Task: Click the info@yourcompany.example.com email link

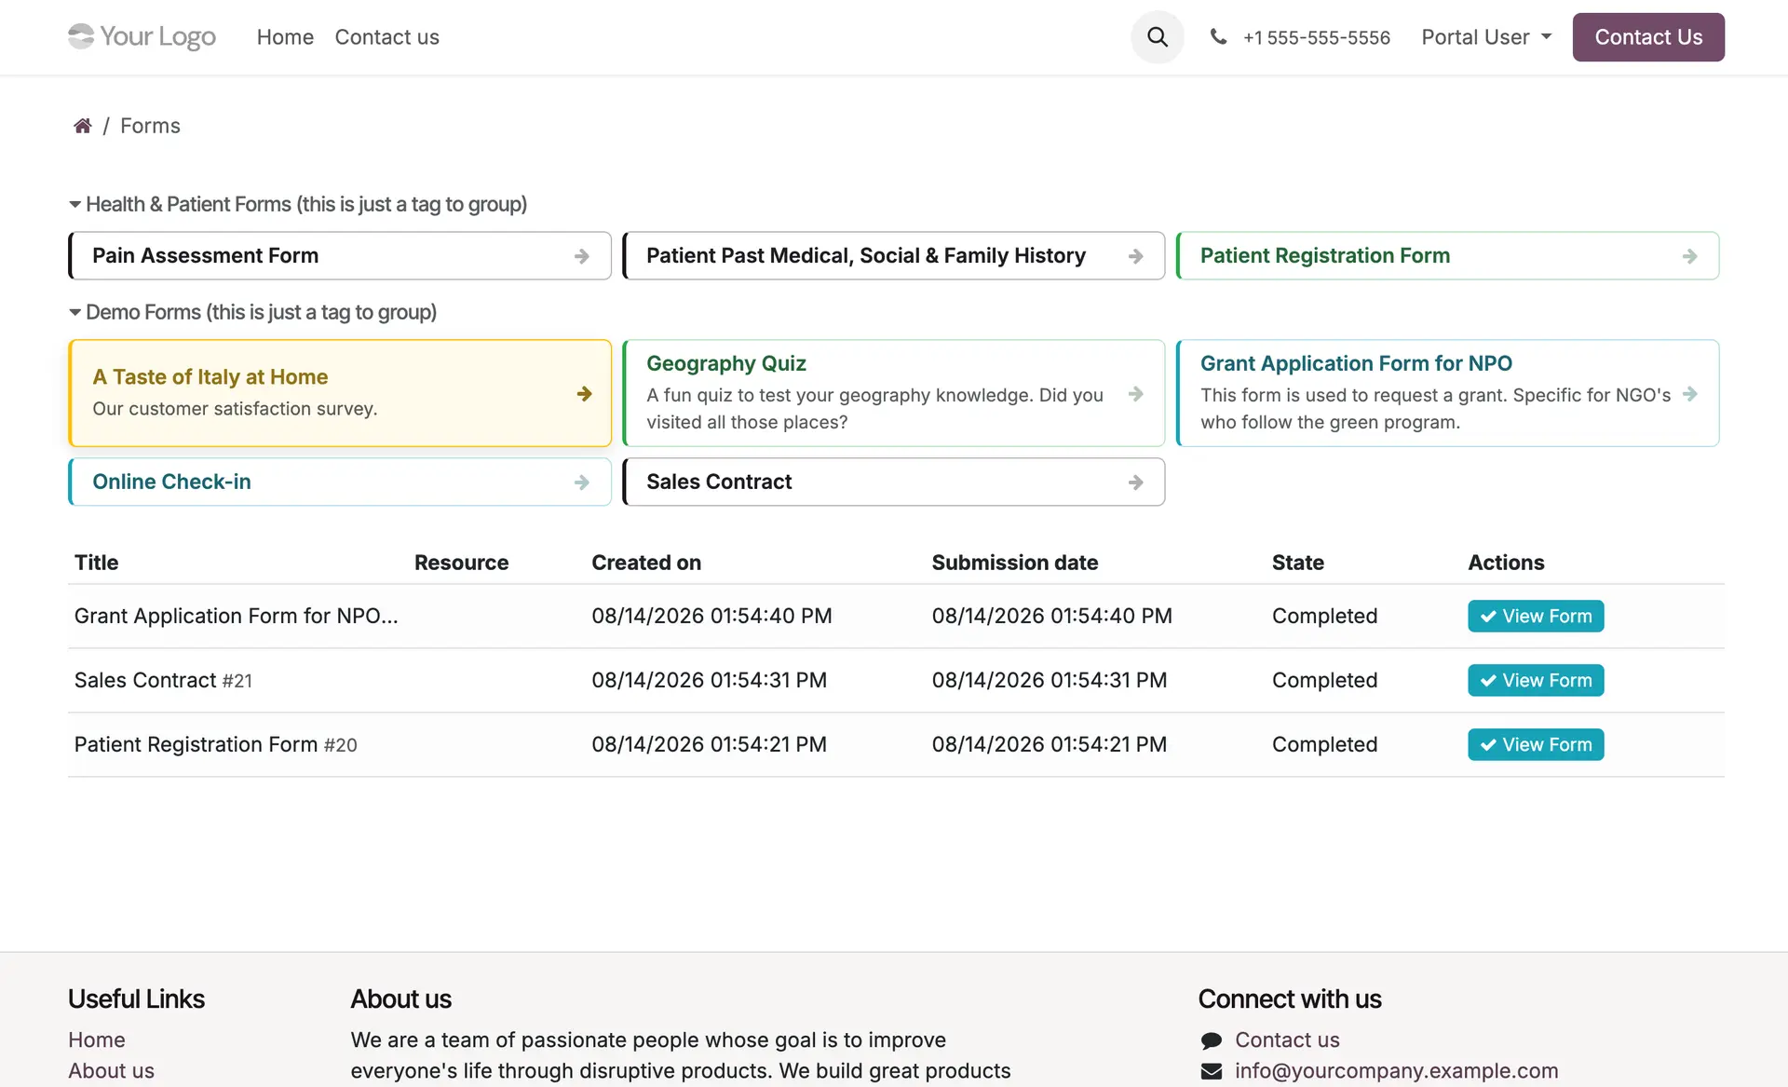Action: click(x=1397, y=1071)
